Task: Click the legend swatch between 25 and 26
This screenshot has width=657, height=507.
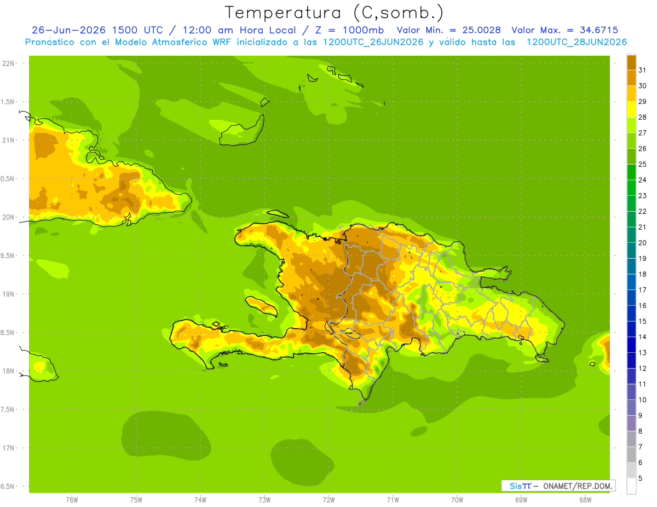Action: [631, 156]
